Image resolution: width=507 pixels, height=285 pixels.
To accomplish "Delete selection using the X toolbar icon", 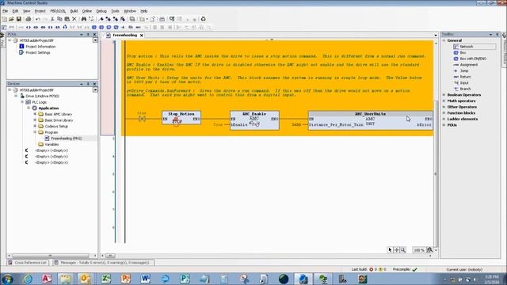I will (74, 19).
